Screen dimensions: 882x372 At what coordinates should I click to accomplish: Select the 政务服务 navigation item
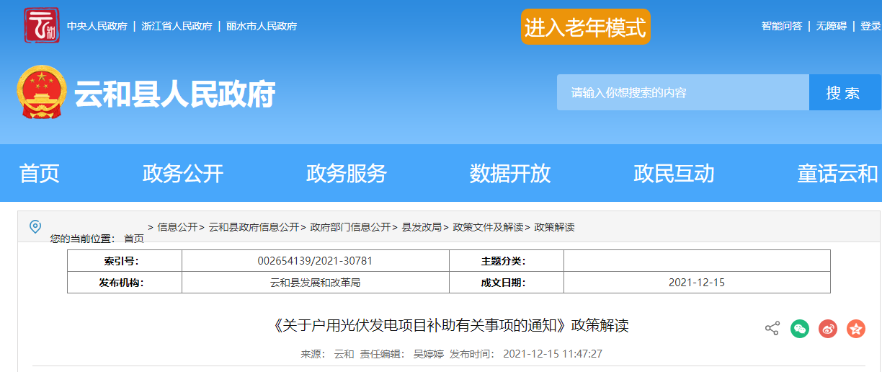point(347,173)
